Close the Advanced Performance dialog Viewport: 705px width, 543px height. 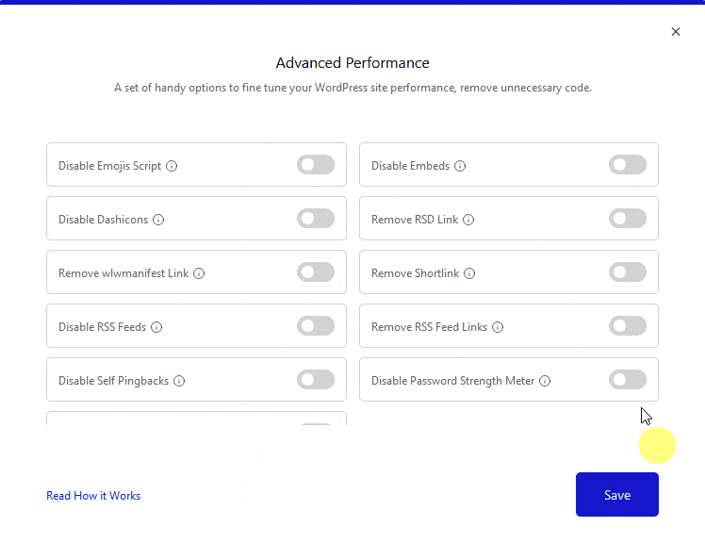(x=676, y=32)
